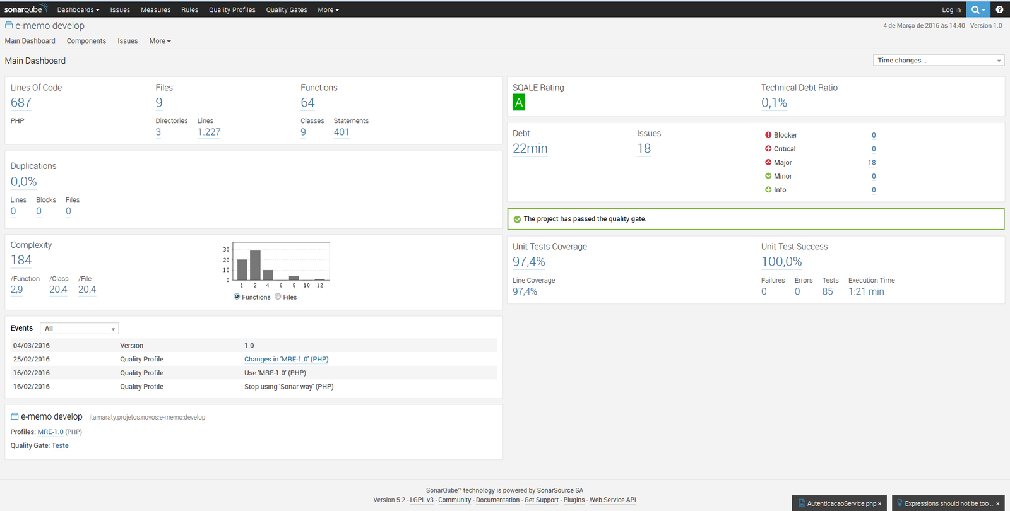Viewport: 1010px width, 511px height.
Task: Open Get Support footer link
Action: coord(542,500)
